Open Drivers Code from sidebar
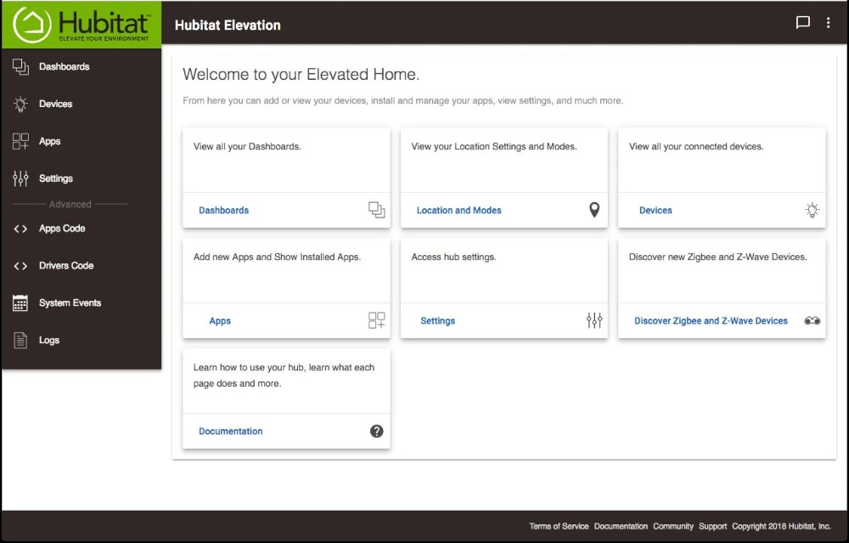This screenshot has width=849, height=543. coord(66,266)
